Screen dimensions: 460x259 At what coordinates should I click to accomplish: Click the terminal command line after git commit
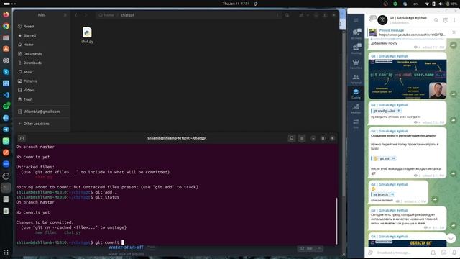(123, 242)
